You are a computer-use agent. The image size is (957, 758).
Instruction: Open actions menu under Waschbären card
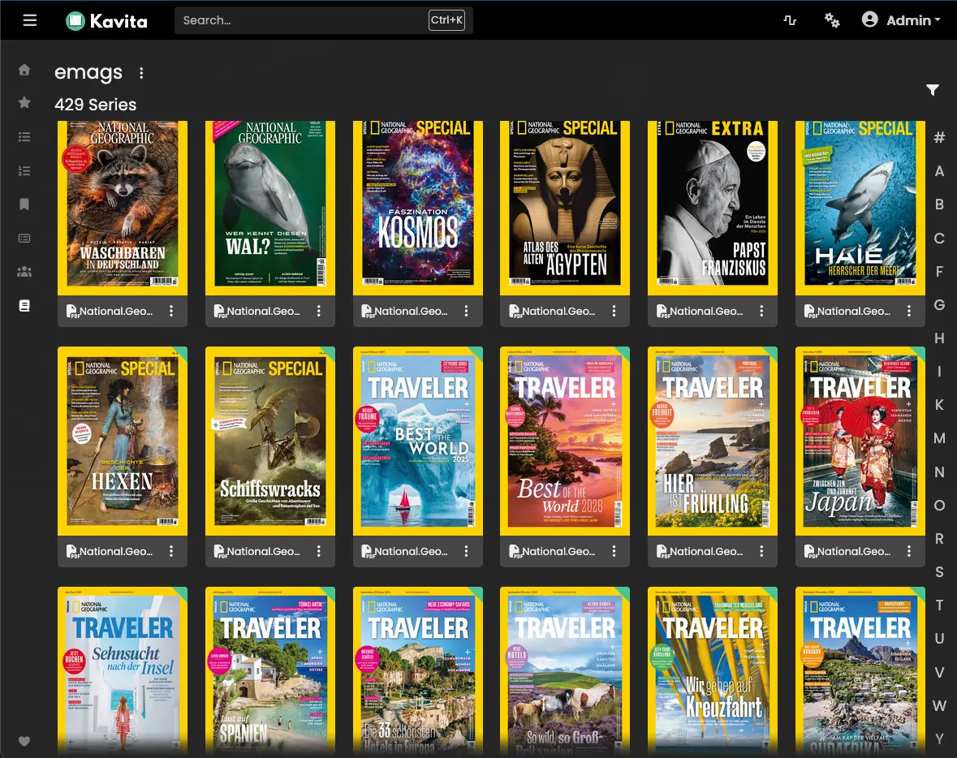click(171, 312)
